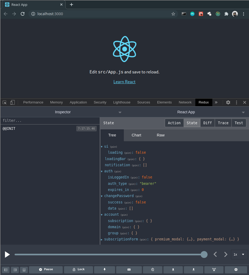Open the Extensions puzzle-piece menu

tap(226, 14)
